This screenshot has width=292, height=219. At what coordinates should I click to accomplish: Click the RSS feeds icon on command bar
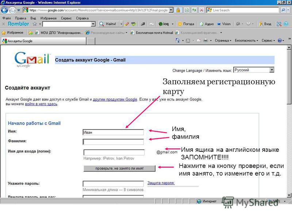coord(188,41)
